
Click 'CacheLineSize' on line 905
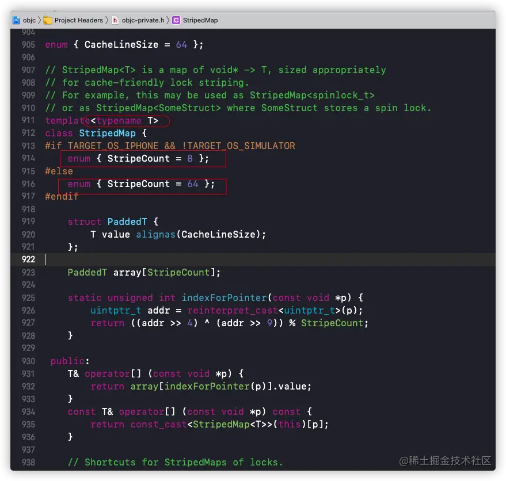click(121, 44)
